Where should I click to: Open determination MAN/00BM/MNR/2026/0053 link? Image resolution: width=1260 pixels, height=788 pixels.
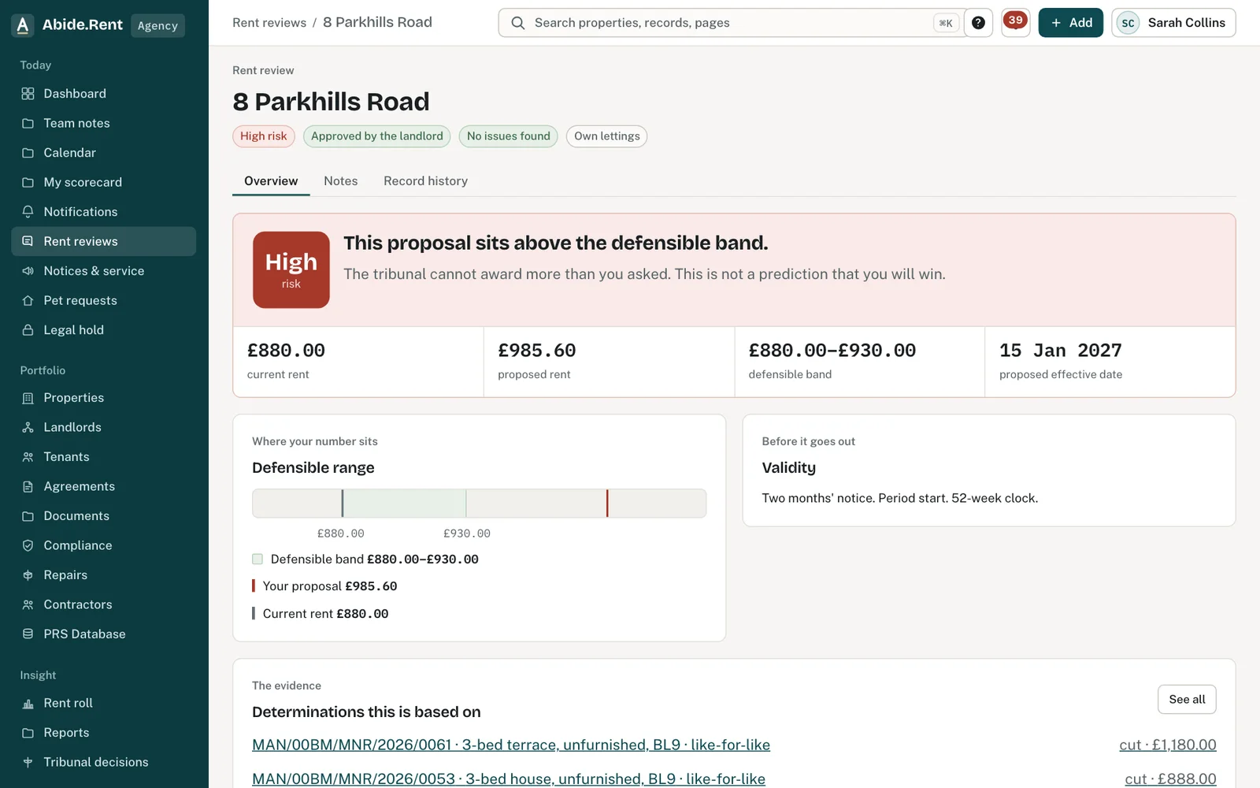509,779
